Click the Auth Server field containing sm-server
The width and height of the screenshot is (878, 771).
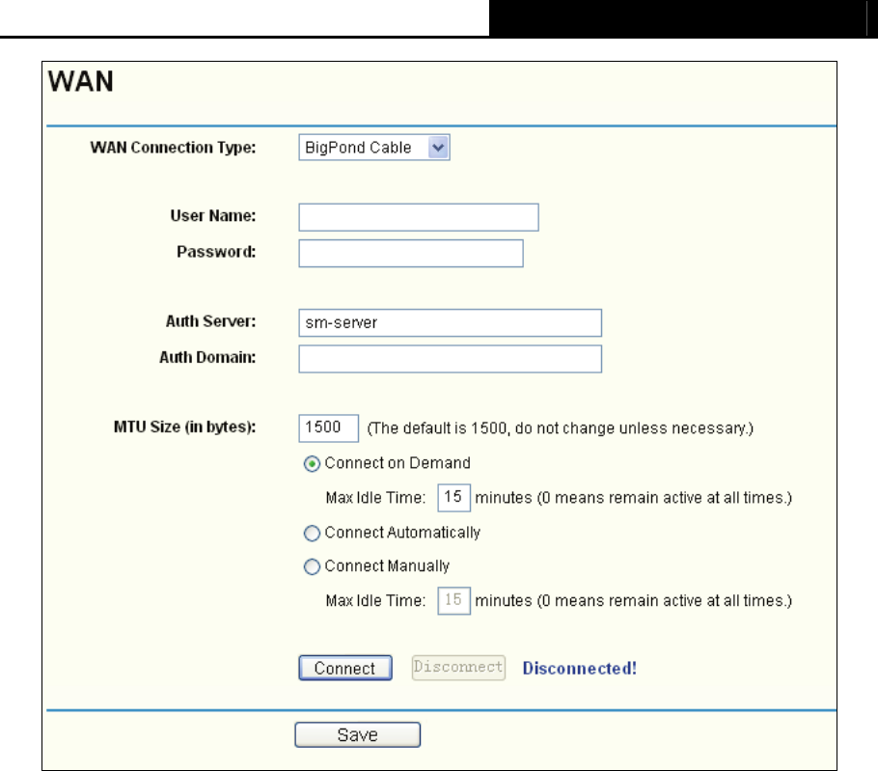coord(451,323)
